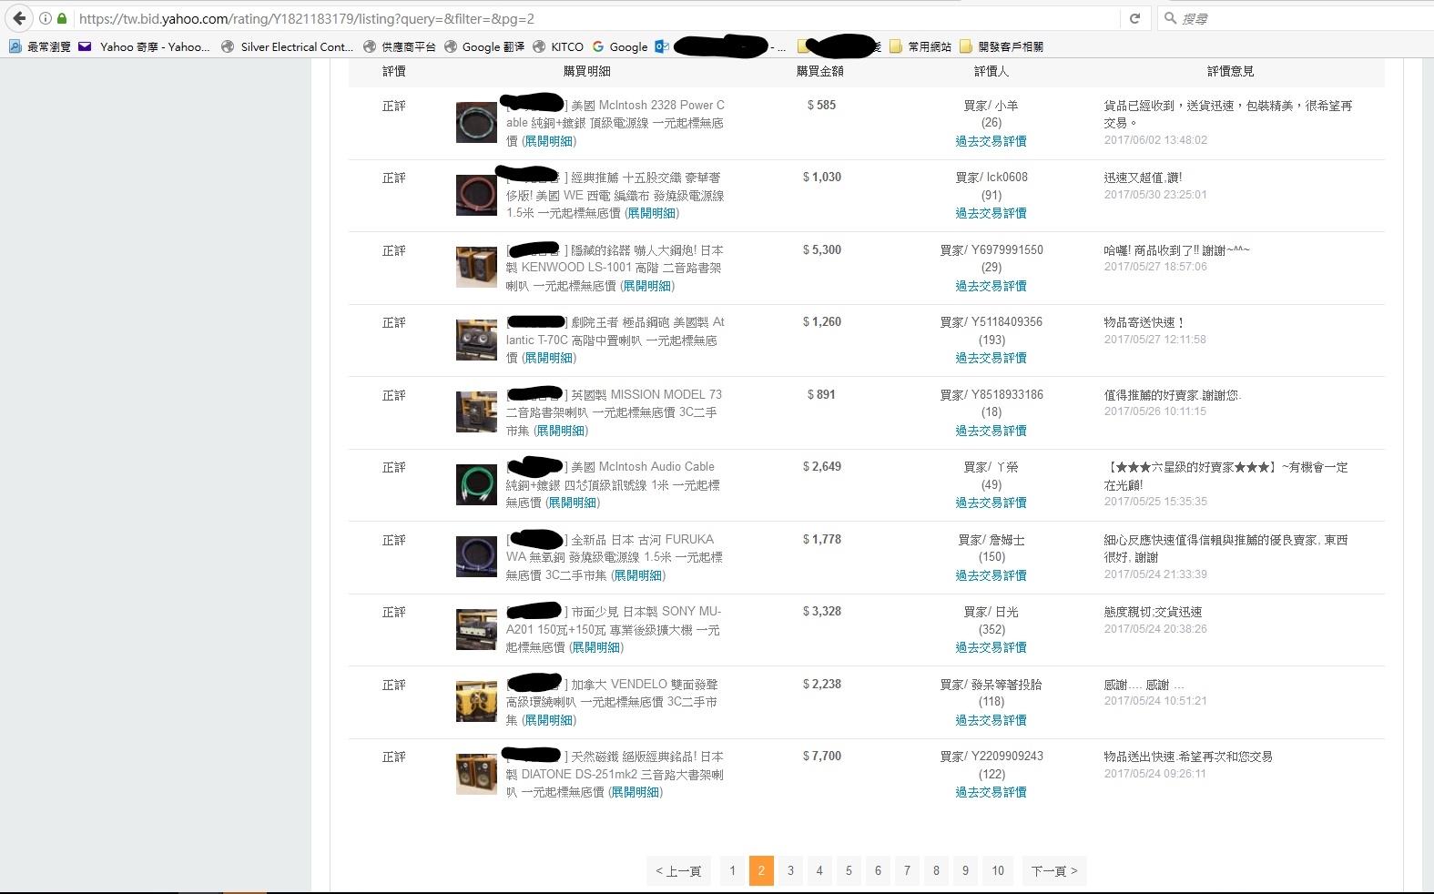
Task: Open SONY MU-A201 amplifier thumbnail
Action: click(476, 629)
